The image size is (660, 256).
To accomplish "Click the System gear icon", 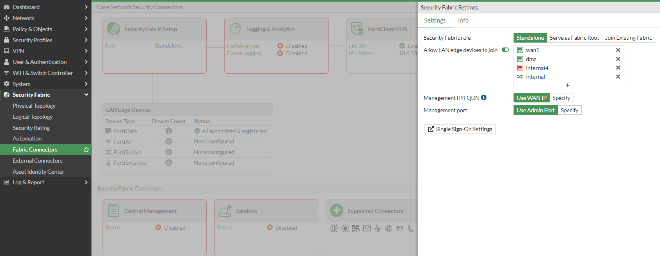I will (7, 84).
